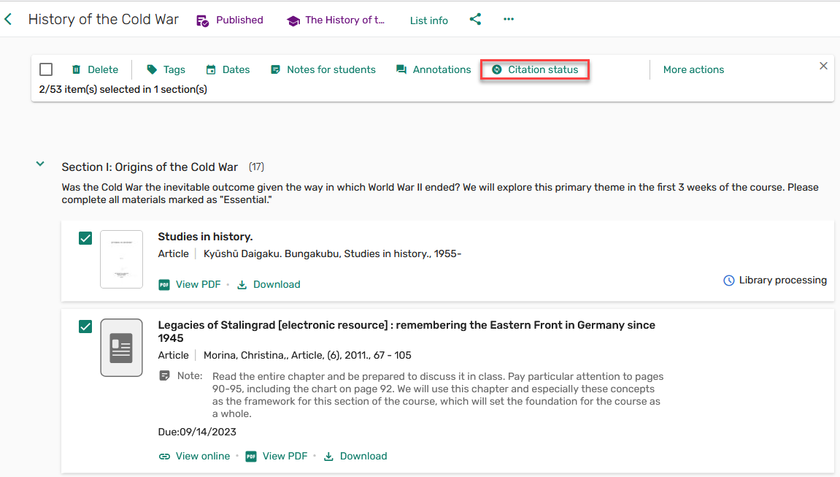This screenshot has width=840, height=477.
Task: Click Kyūshū Daigaku citation details
Action: 332,254
